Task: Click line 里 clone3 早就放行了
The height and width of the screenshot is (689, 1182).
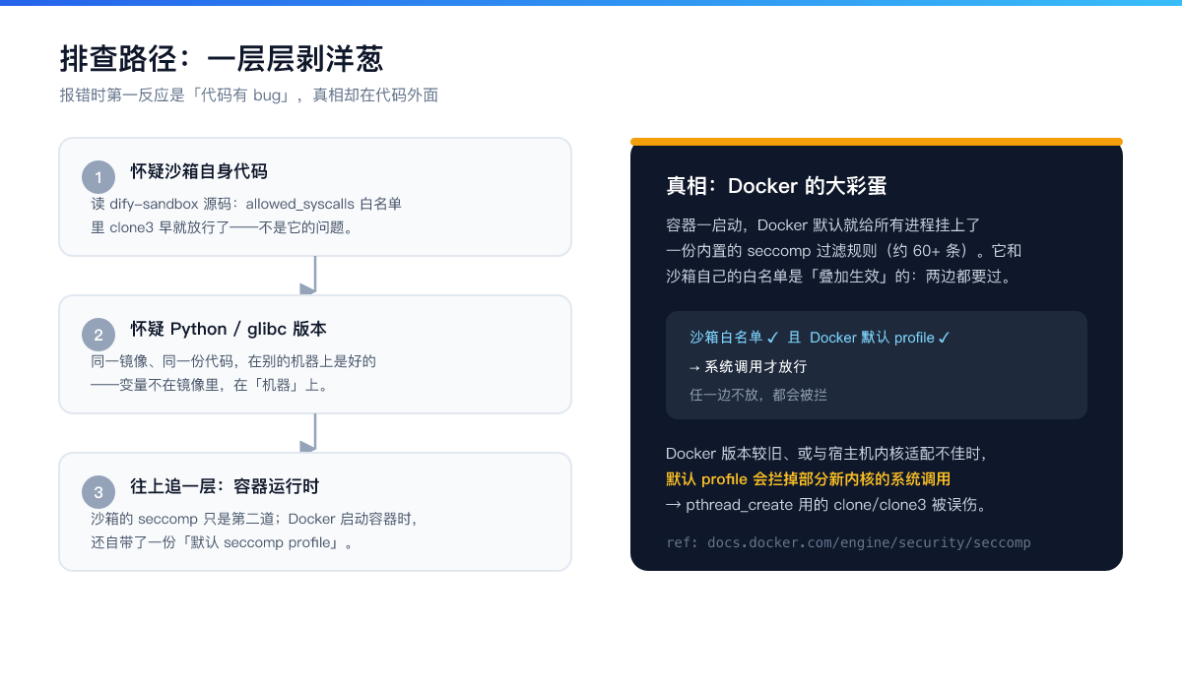Action: point(223,227)
